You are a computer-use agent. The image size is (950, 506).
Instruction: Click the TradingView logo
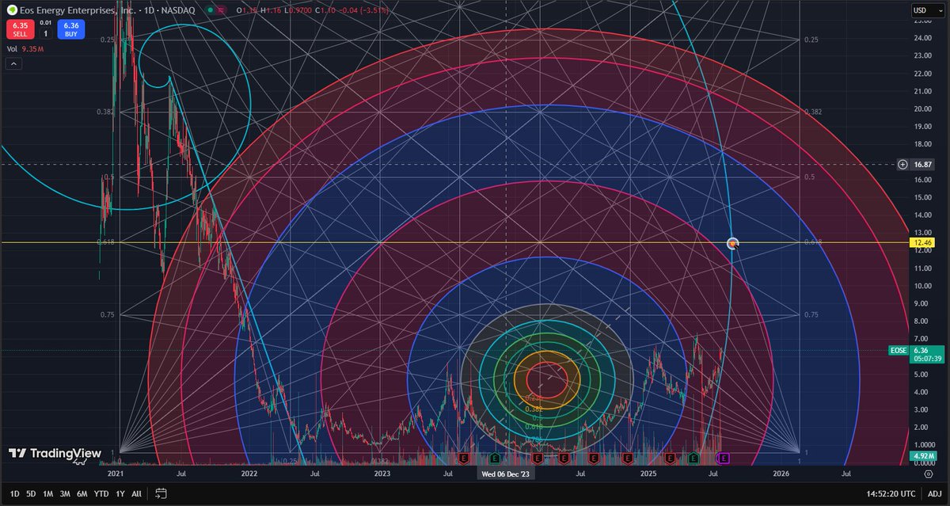click(x=55, y=453)
